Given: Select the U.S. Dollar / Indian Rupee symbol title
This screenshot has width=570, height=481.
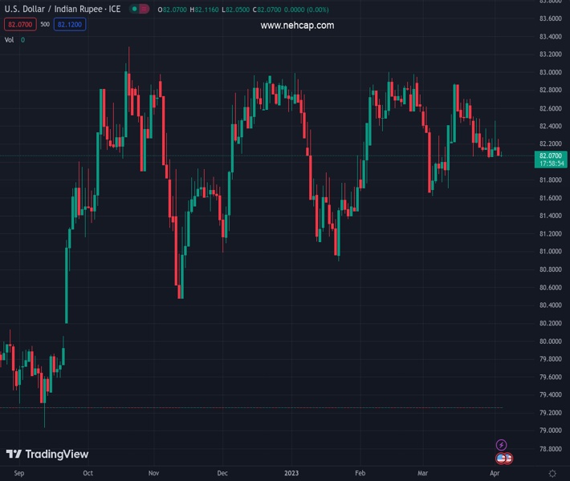Looking at the screenshot, I should coord(63,9).
